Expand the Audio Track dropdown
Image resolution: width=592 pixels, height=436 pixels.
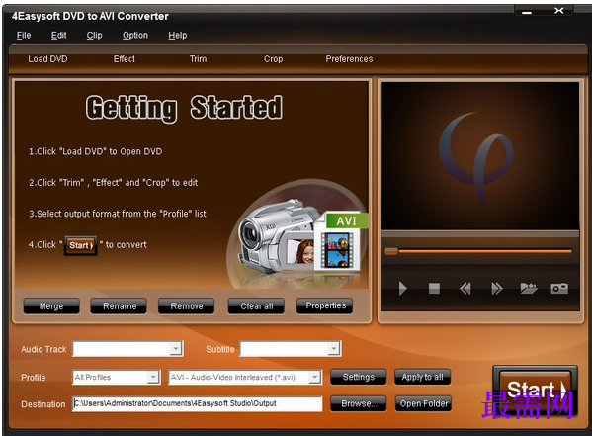pyautogui.click(x=176, y=349)
